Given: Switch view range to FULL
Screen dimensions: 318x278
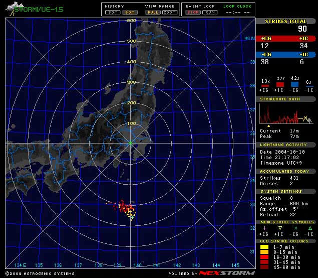Looking at the screenshot, I should click(x=153, y=12).
